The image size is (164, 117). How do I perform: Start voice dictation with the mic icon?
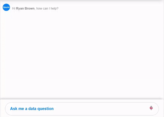151,108
